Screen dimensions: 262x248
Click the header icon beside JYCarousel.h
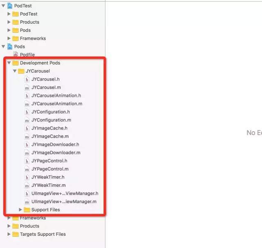27,79
